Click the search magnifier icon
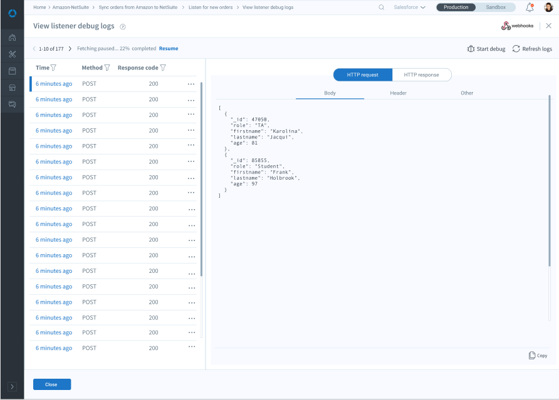This screenshot has width=559, height=400. coord(382,8)
